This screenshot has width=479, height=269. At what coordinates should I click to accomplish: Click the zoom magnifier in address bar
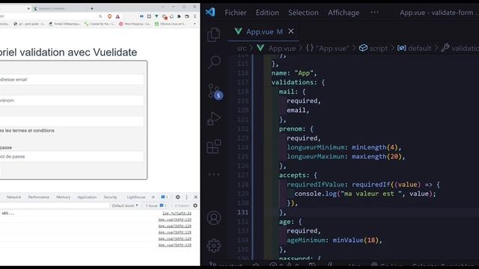pos(100,16)
